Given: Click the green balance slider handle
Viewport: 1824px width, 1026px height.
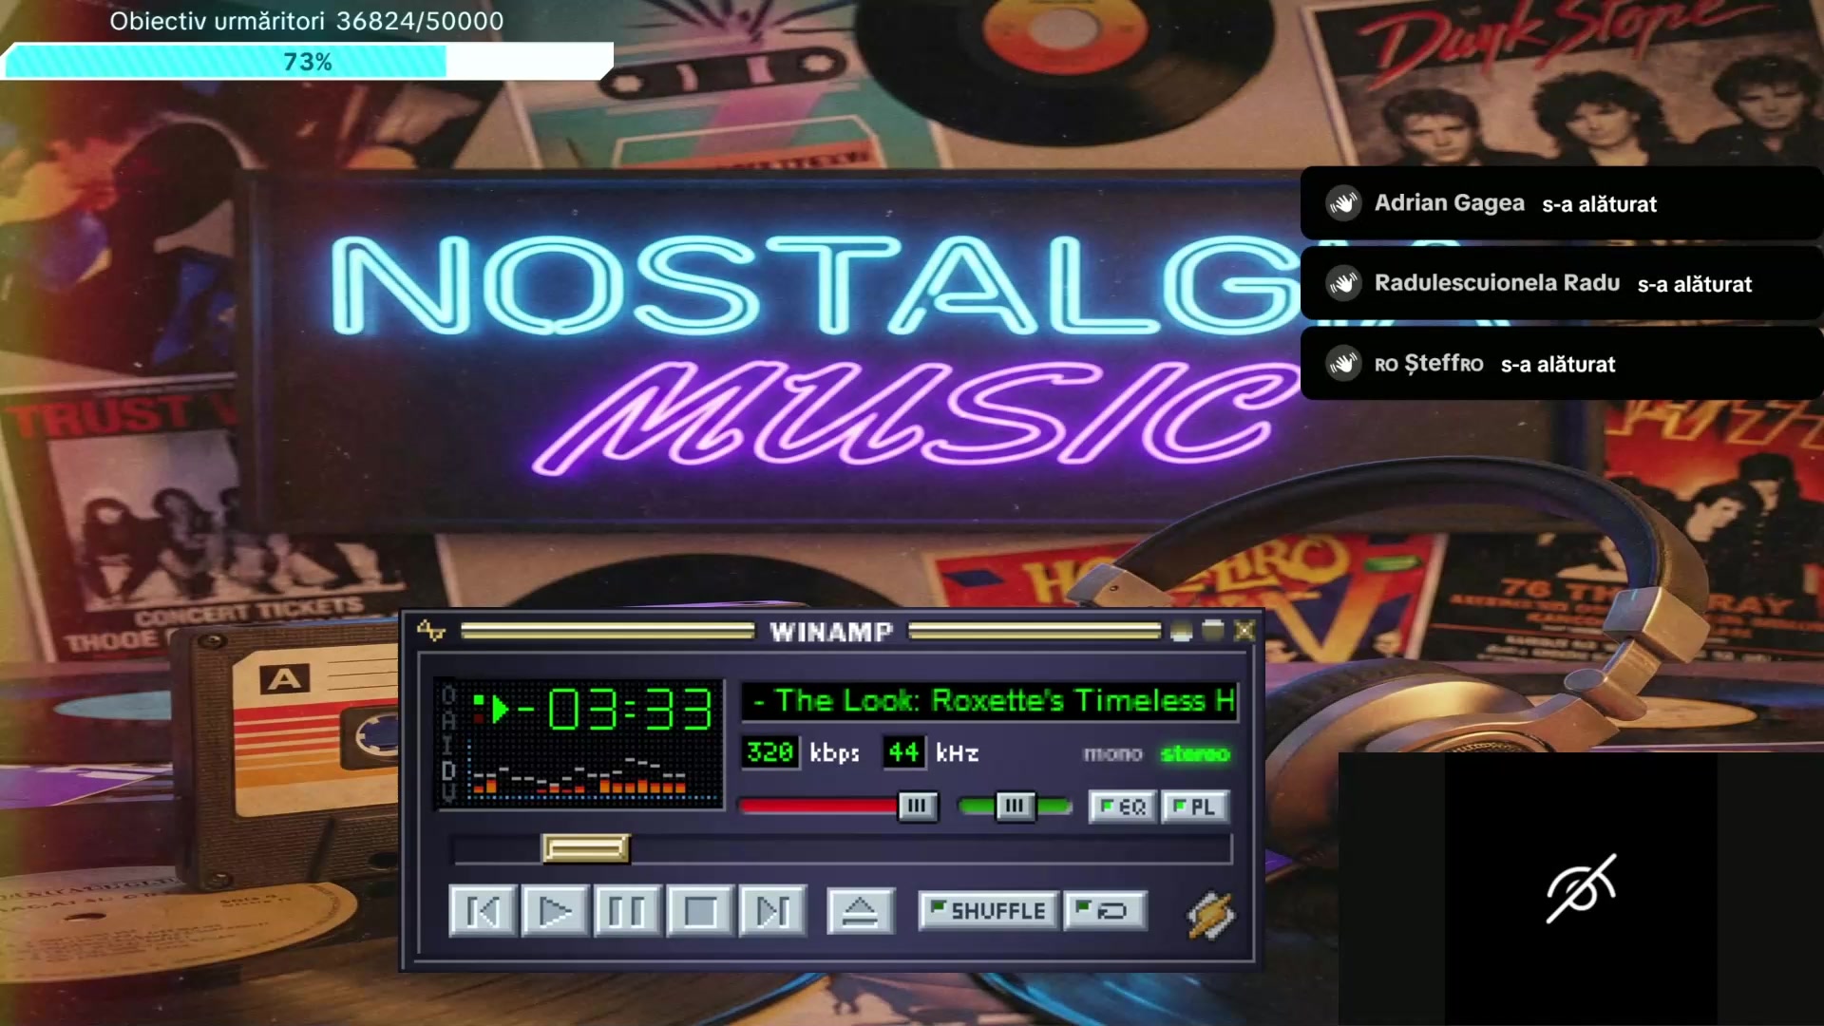Looking at the screenshot, I should 1015,807.
